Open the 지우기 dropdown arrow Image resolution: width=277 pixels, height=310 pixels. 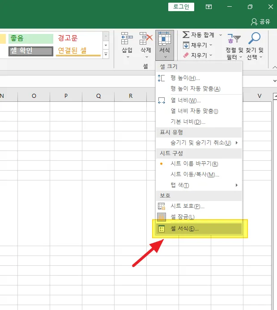coord(211,55)
